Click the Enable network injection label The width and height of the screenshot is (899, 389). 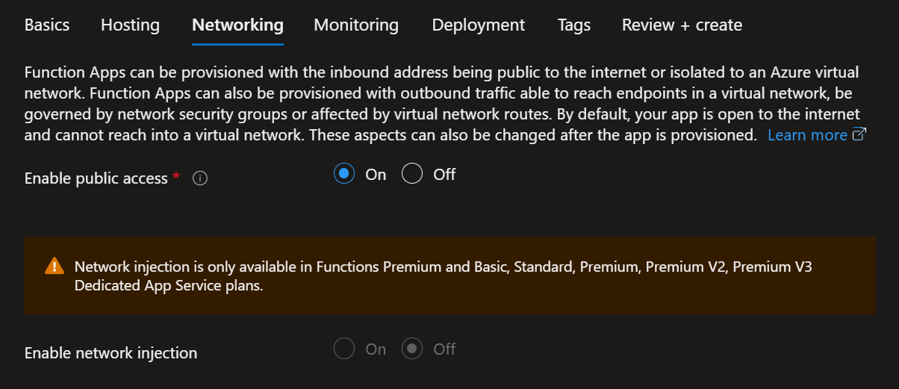coord(111,353)
